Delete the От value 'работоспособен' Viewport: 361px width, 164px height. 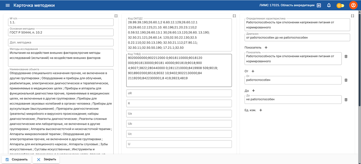pos(346,80)
